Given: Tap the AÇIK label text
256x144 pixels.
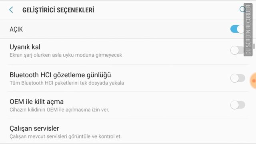Looking at the screenshot, I should tap(16, 29).
